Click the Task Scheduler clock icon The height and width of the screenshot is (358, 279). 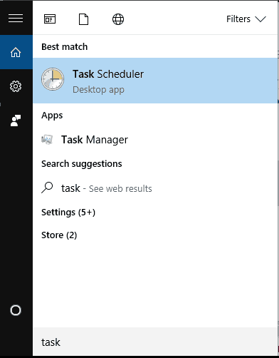tap(53, 79)
